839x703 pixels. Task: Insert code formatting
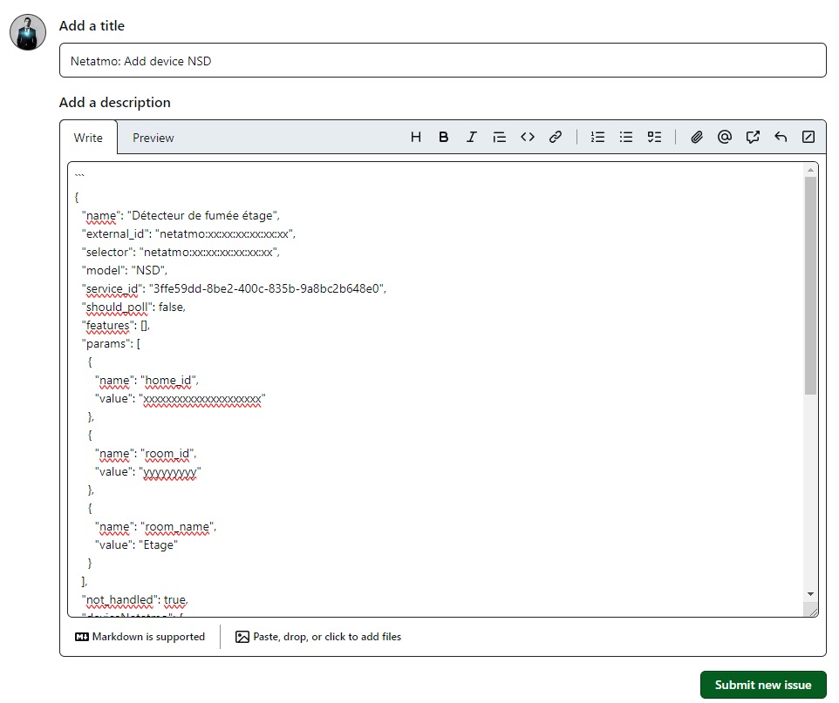528,137
